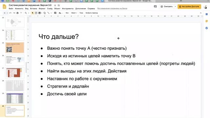Viewport: 210px width, 118px height.
Task: Open the Объект menu
Action: [57, 9]
